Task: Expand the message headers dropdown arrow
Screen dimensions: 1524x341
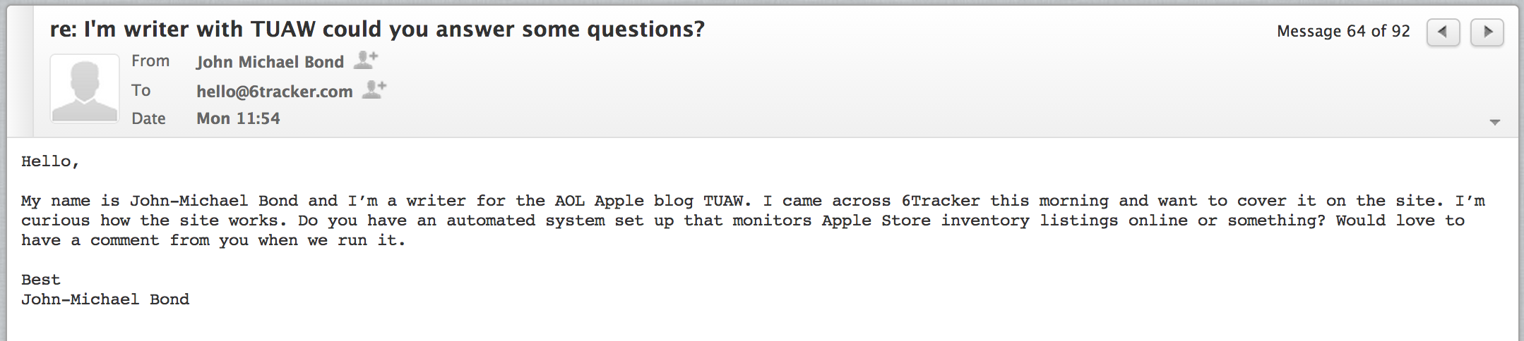Action: coord(1494,122)
